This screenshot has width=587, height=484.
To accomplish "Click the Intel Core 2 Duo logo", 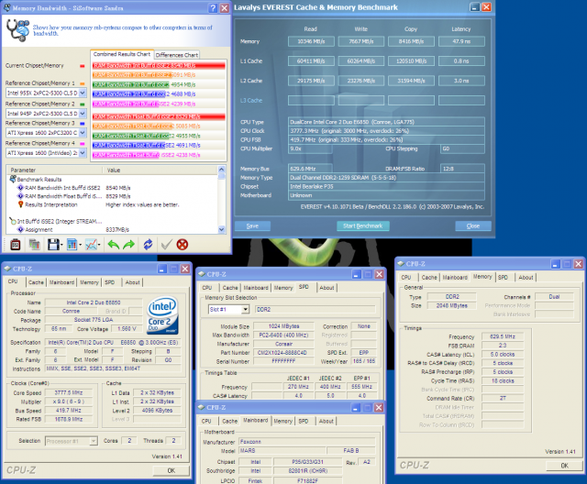I will (162, 315).
